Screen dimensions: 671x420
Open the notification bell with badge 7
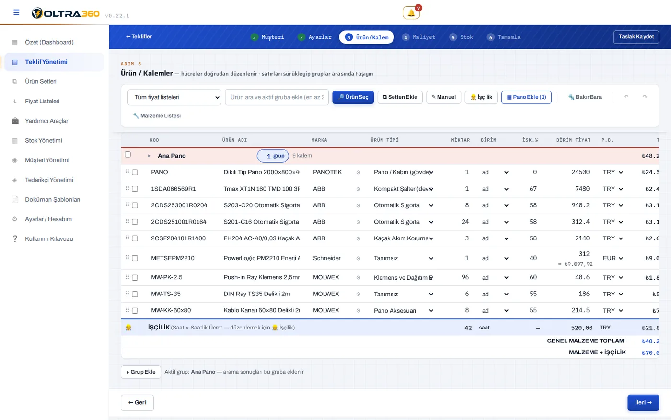pyautogui.click(x=411, y=13)
